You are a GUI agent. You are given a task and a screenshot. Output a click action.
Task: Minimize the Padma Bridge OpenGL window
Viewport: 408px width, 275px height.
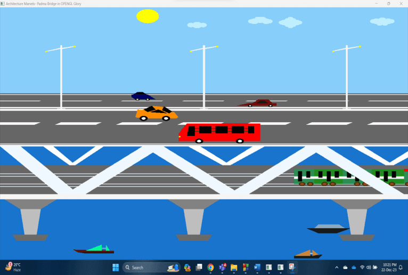[x=376, y=4]
